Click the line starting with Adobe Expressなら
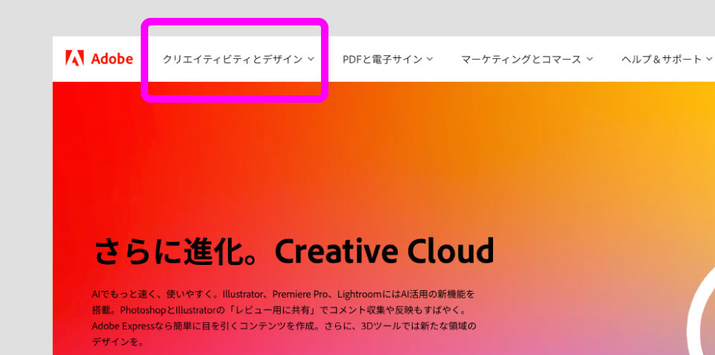Image resolution: width=715 pixels, height=355 pixels. [284, 326]
